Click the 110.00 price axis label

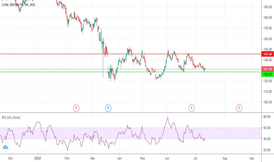point(268,92)
